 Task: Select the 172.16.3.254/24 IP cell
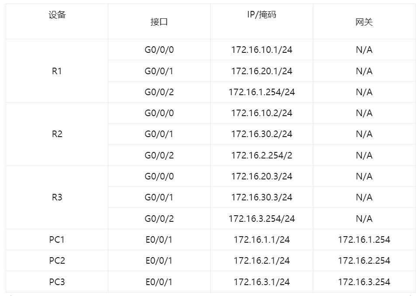click(261, 219)
